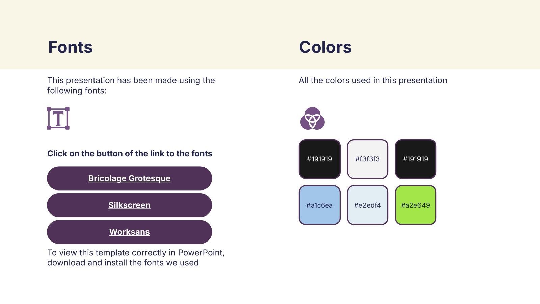
Task: Select the 'This presentation has been made' paragraph
Action: [131, 85]
